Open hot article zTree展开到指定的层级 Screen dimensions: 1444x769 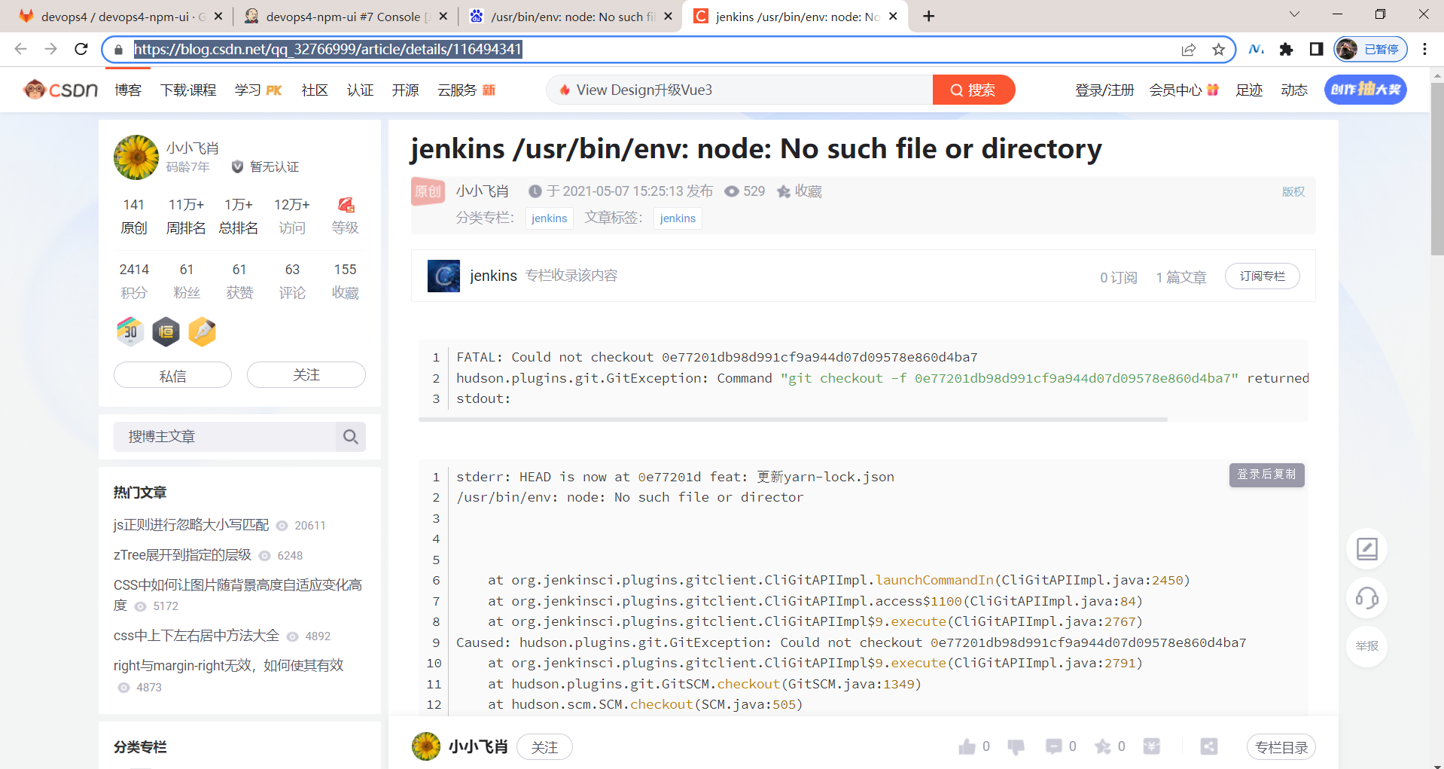[x=182, y=555]
